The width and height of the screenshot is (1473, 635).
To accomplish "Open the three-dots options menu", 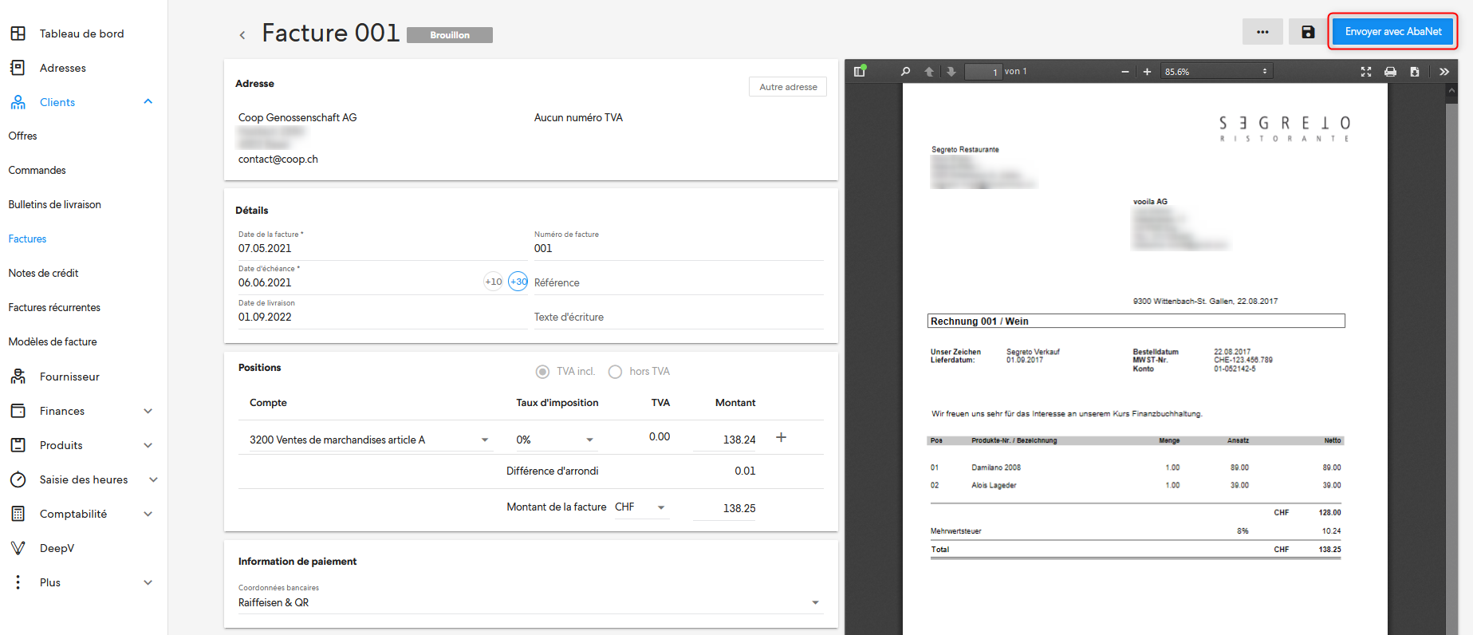I will click(x=1262, y=32).
